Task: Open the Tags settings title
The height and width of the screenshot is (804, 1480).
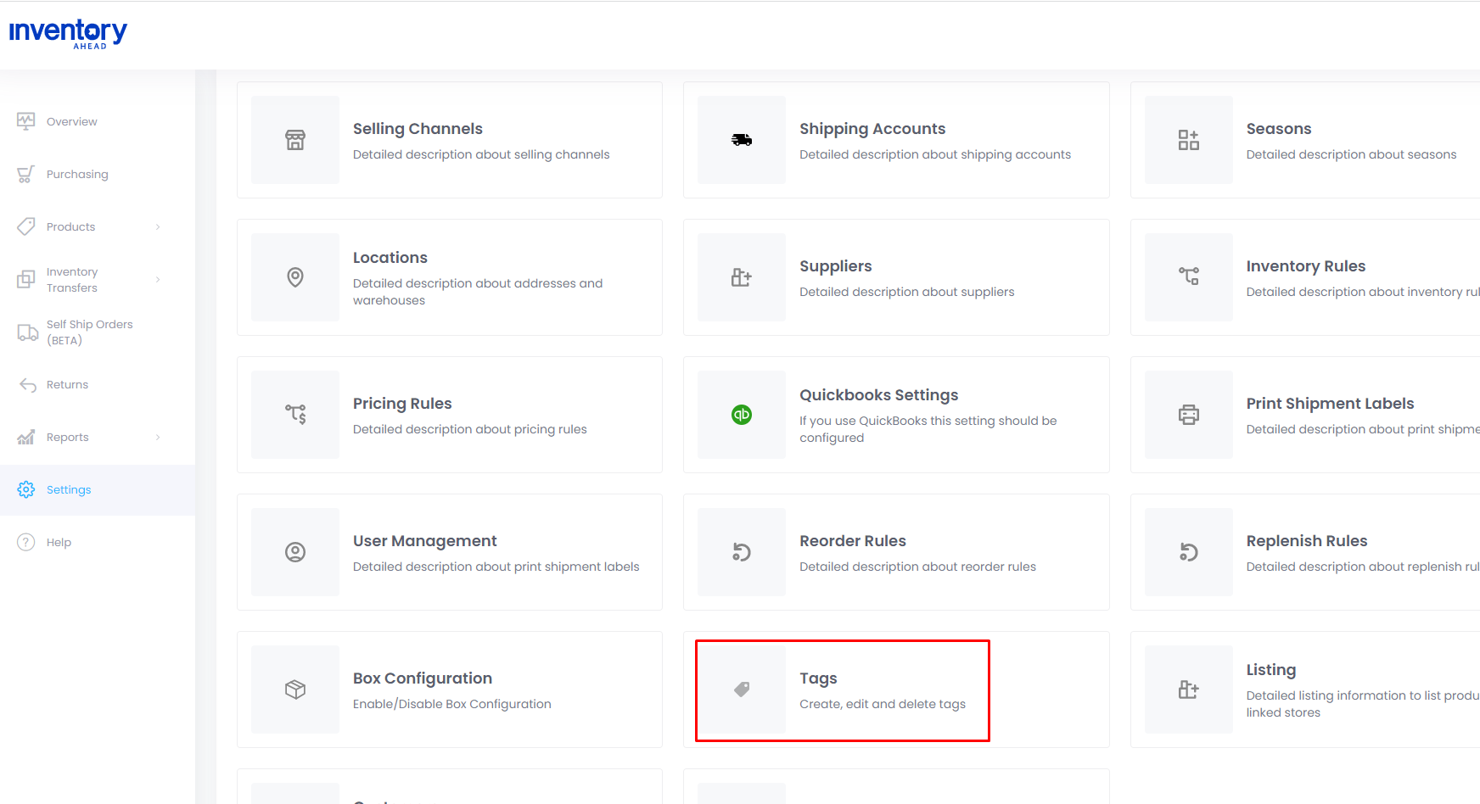Action: click(818, 678)
